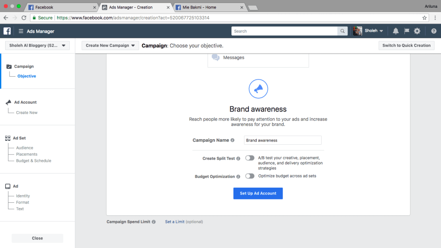Close the Facebook browser tab
The width and height of the screenshot is (441, 248).
[x=94, y=8]
